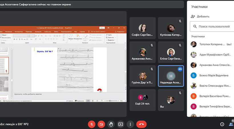The image size is (234, 129).
Task: Open the Рецензирование ribbon tab
Action: click(x=66, y=32)
